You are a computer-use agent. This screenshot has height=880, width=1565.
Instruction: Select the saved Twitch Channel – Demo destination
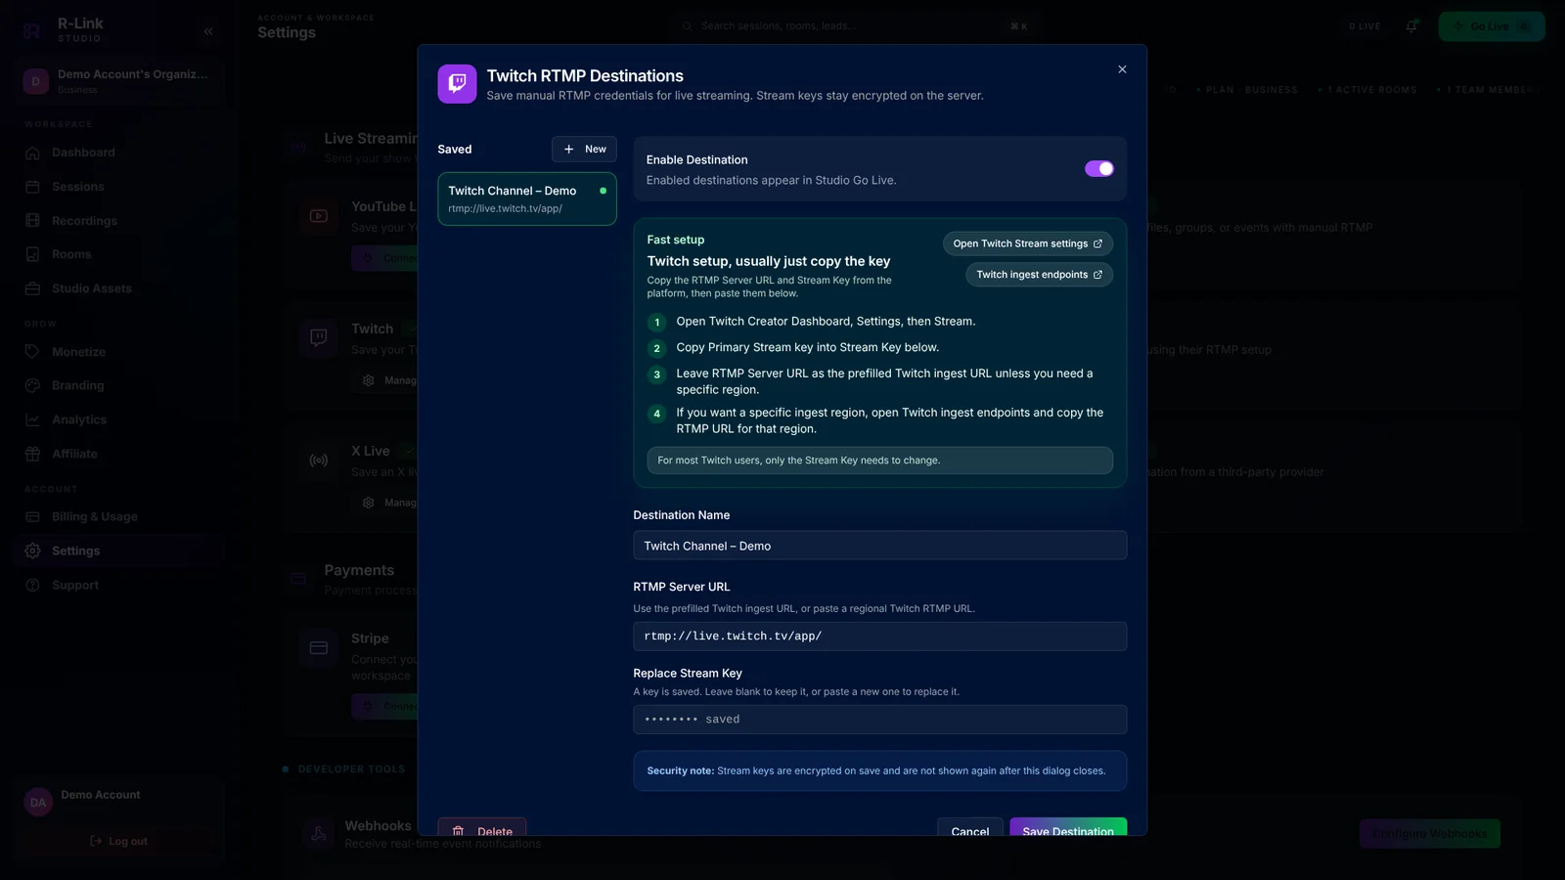click(527, 199)
